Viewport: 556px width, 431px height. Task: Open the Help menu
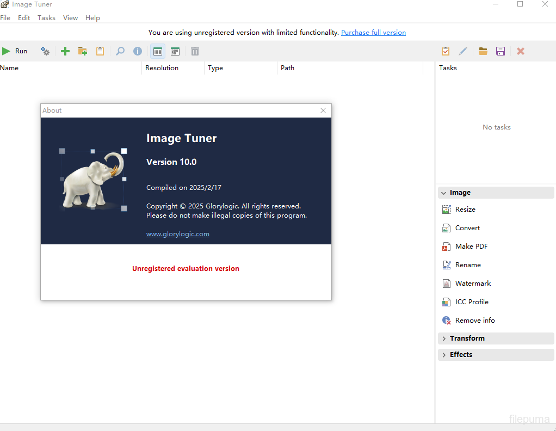92,18
